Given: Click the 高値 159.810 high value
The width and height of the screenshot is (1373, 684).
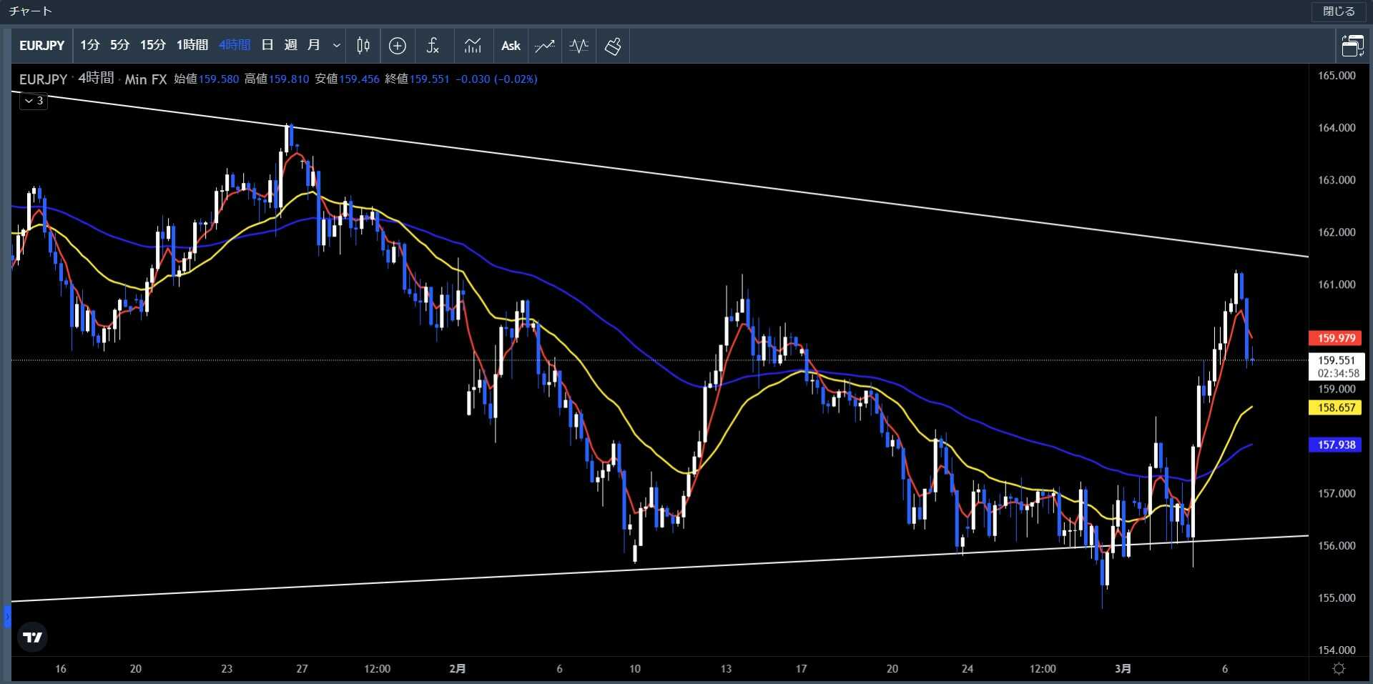Looking at the screenshot, I should (x=277, y=79).
